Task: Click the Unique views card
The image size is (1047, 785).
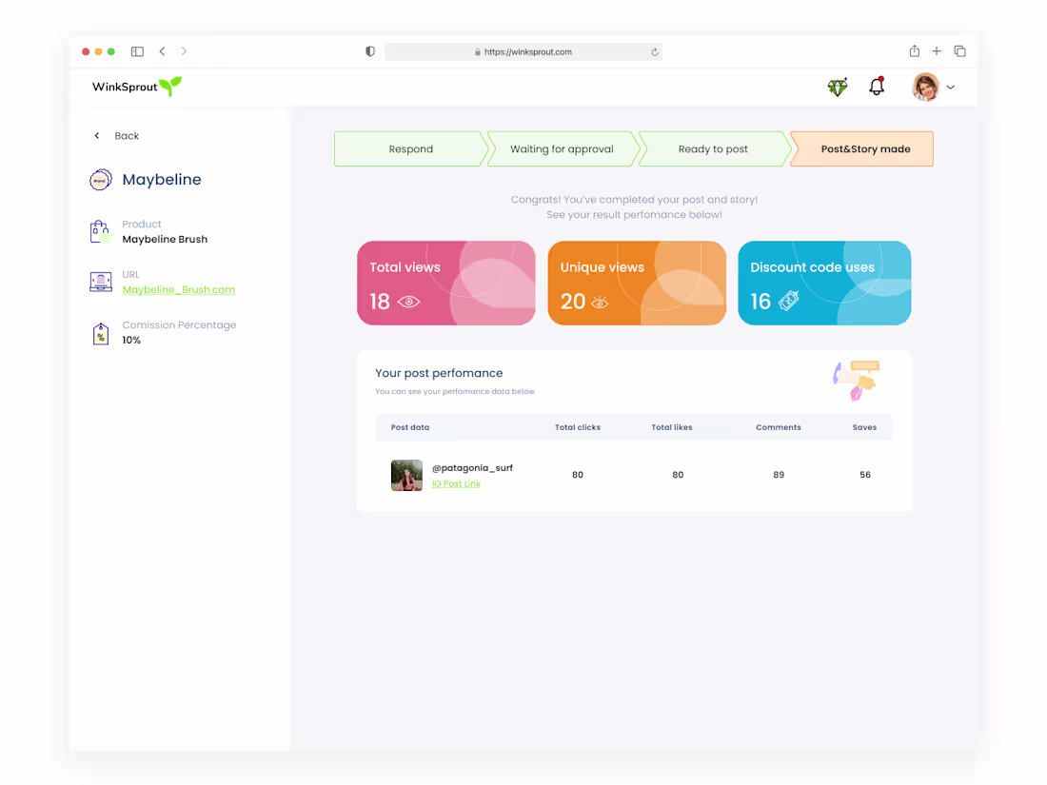Action: click(637, 283)
